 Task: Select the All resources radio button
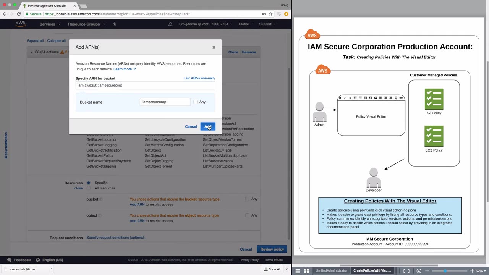pos(89,188)
